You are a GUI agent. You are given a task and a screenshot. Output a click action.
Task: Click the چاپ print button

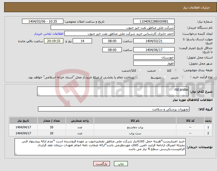(x=121, y=164)
